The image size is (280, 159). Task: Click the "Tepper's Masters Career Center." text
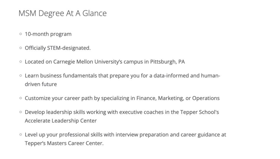[64, 143]
